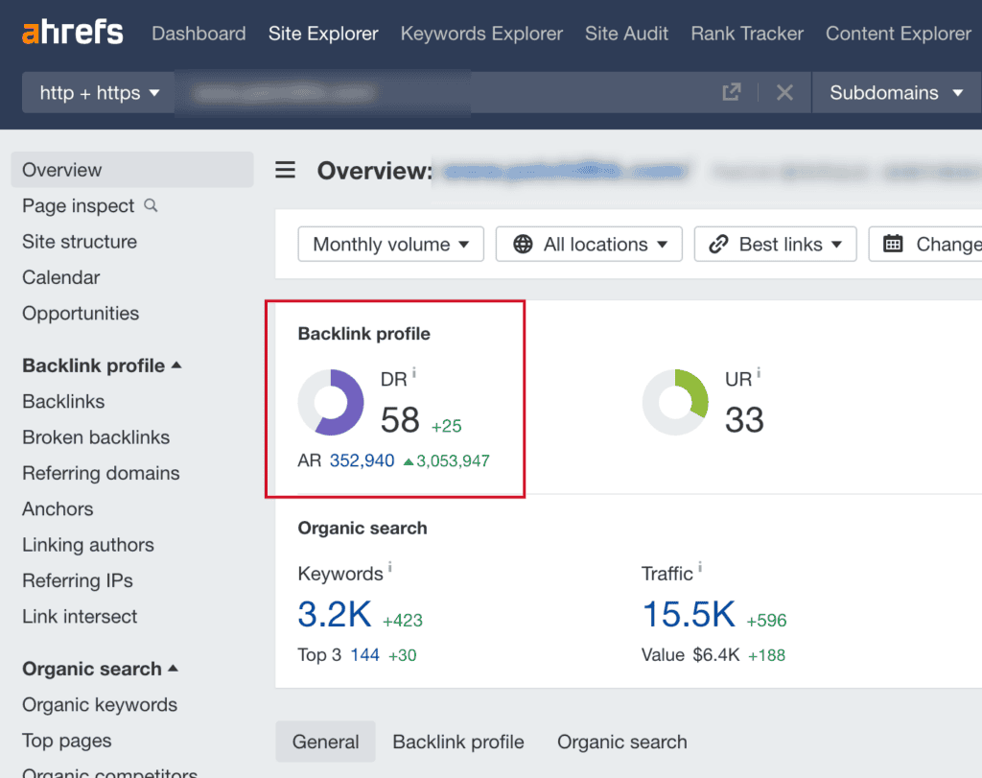Click the calendar icon in Changes button

tap(893, 243)
